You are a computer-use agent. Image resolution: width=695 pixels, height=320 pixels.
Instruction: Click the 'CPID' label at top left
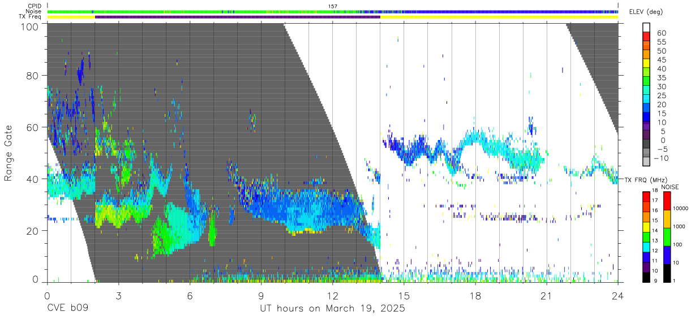click(35, 6)
